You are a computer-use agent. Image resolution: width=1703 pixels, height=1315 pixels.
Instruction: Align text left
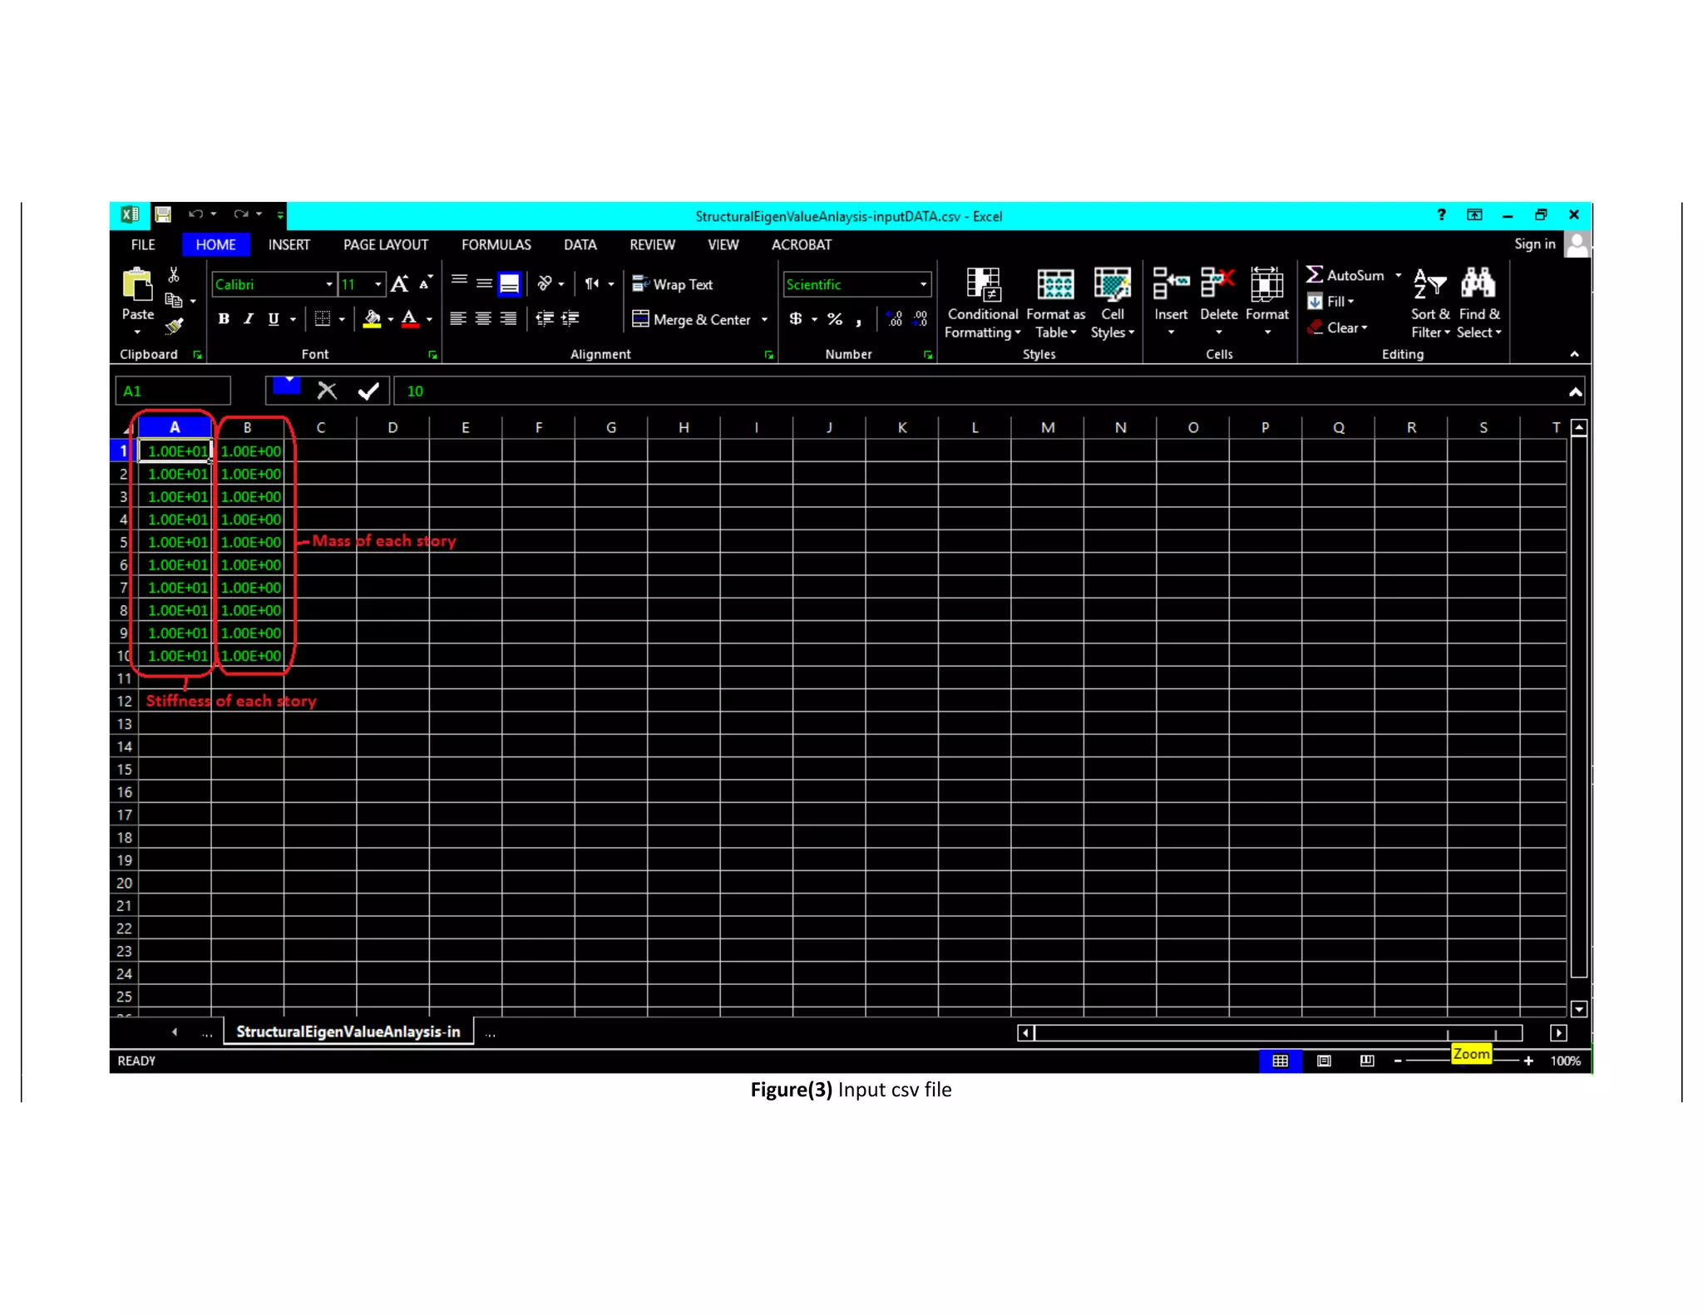click(x=458, y=319)
